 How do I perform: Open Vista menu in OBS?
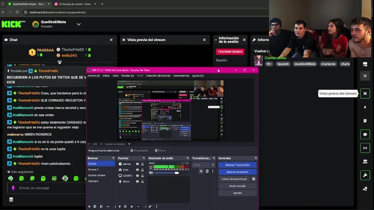pos(115,76)
